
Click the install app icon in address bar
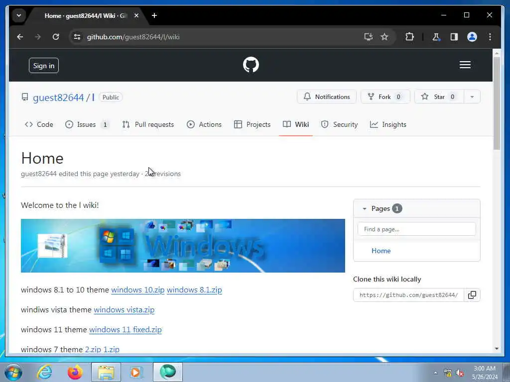(x=368, y=37)
